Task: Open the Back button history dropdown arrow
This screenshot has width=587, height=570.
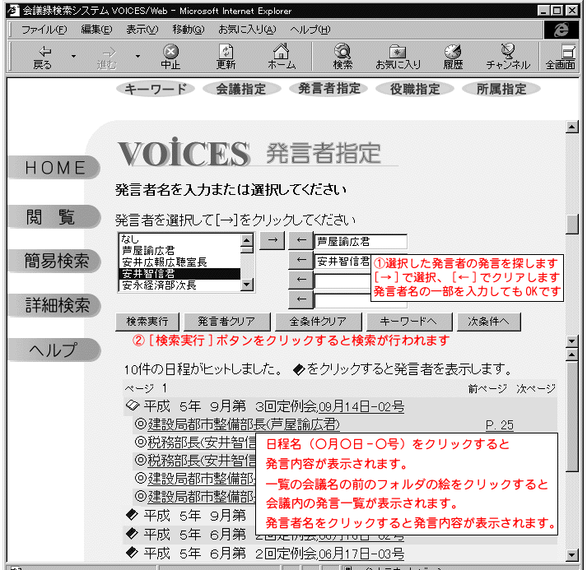Action: (x=73, y=56)
